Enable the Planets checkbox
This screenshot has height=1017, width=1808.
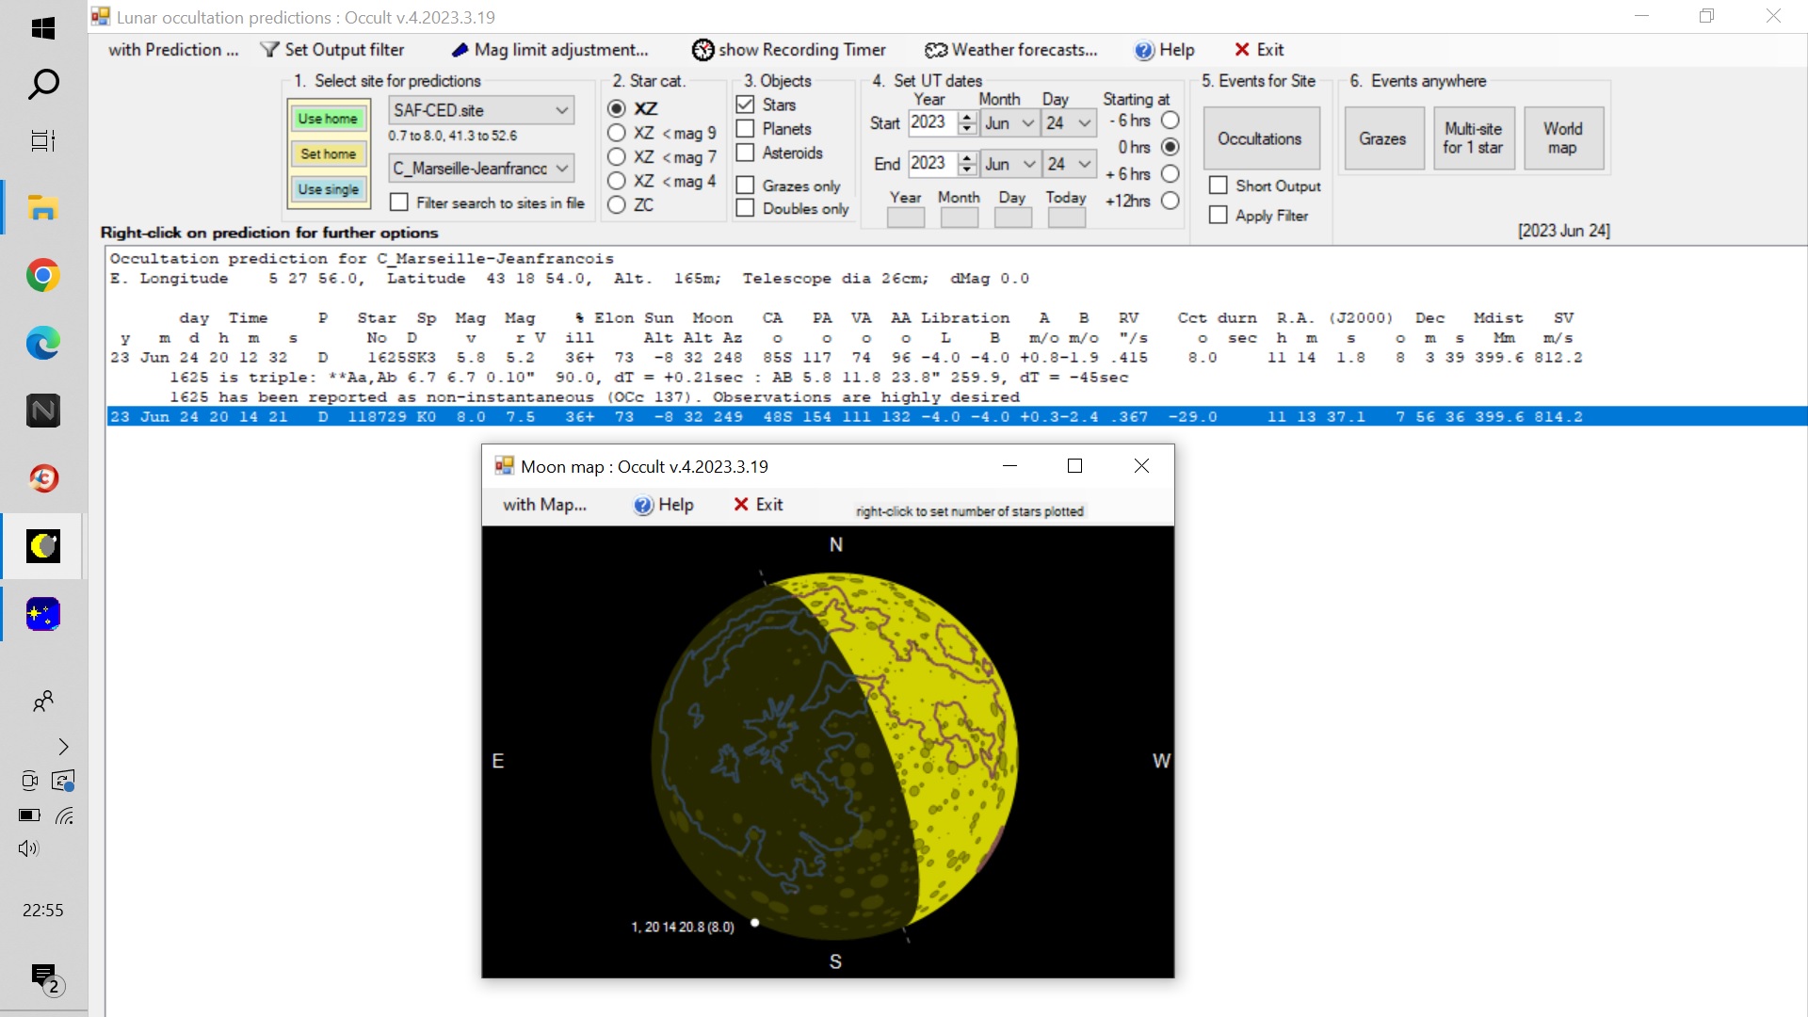coord(745,129)
